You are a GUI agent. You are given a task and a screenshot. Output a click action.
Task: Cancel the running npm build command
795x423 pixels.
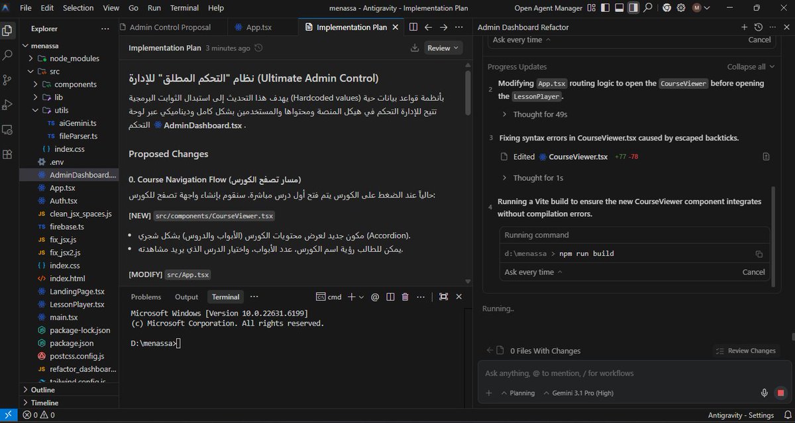[753, 272]
